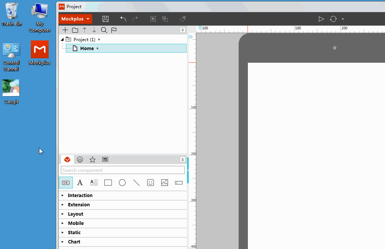
Task: Open My Computer desktop icon
Action: tap(39, 18)
